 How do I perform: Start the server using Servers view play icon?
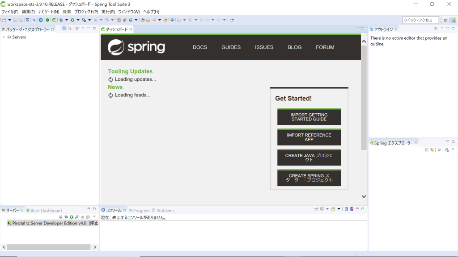[72, 217]
